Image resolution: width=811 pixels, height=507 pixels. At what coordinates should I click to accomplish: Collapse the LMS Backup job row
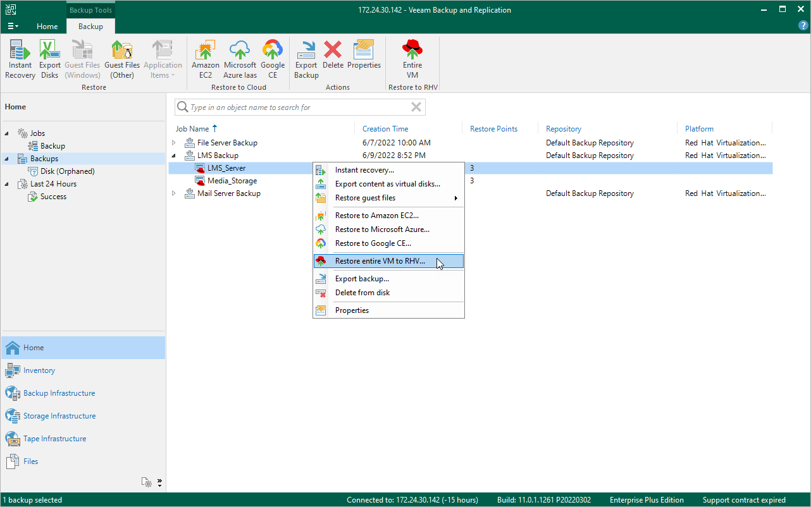click(x=174, y=156)
